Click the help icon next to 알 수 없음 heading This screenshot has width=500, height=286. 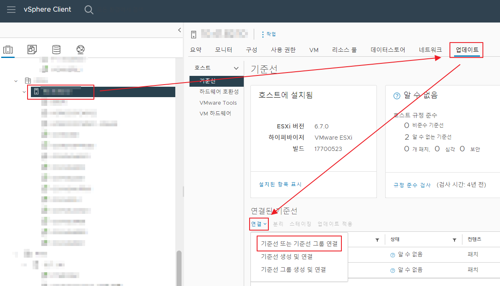396,95
